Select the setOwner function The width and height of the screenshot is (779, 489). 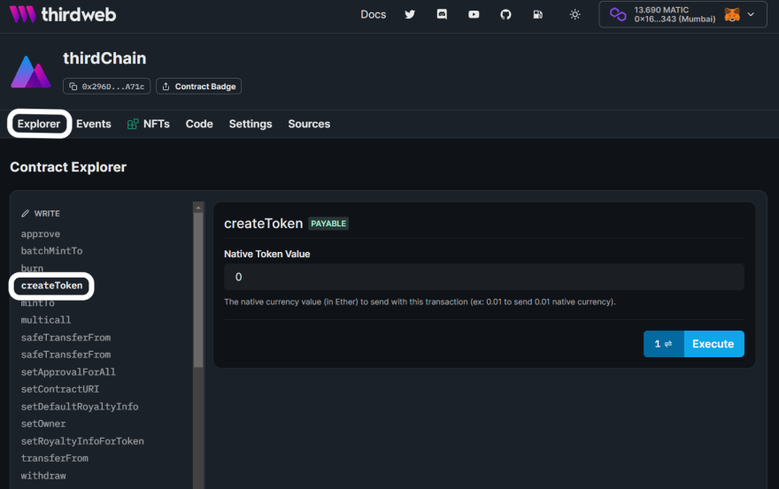pos(43,424)
